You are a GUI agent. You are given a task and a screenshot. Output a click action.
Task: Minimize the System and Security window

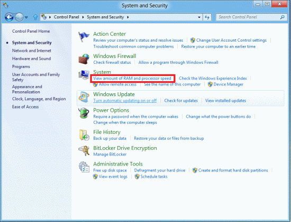pyautogui.click(x=258, y=4)
